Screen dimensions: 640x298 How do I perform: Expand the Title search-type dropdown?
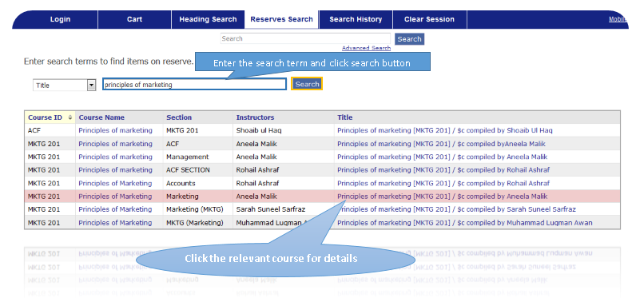[x=65, y=85]
